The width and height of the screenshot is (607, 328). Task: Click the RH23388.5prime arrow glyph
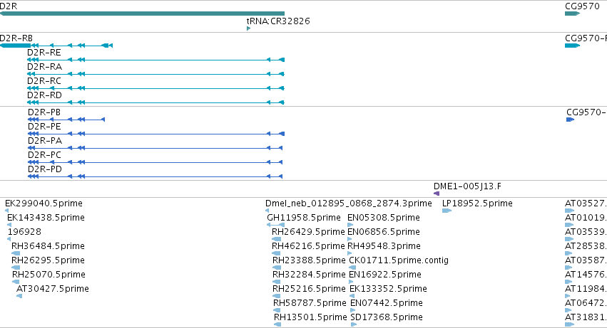point(277,268)
